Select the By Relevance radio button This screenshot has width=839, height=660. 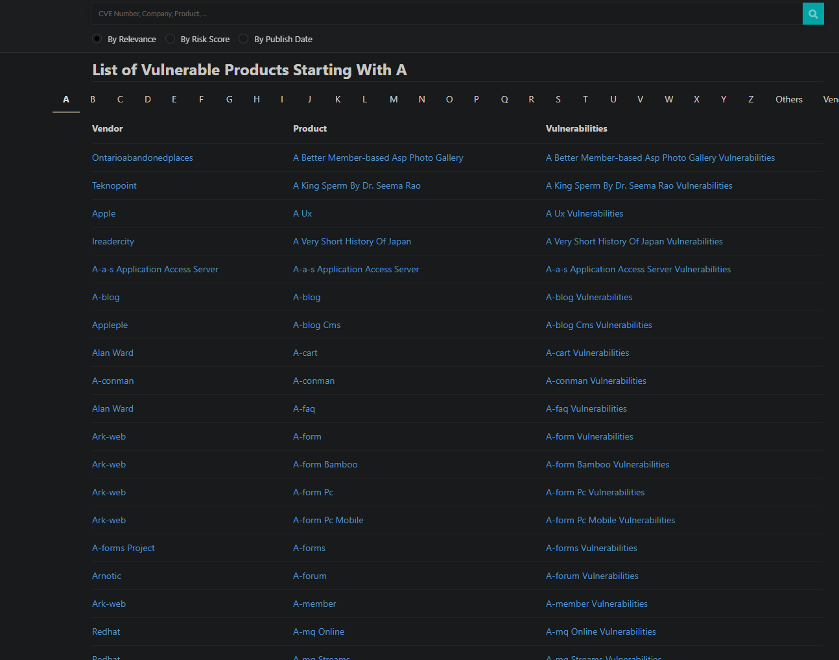click(x=97, y=39)
